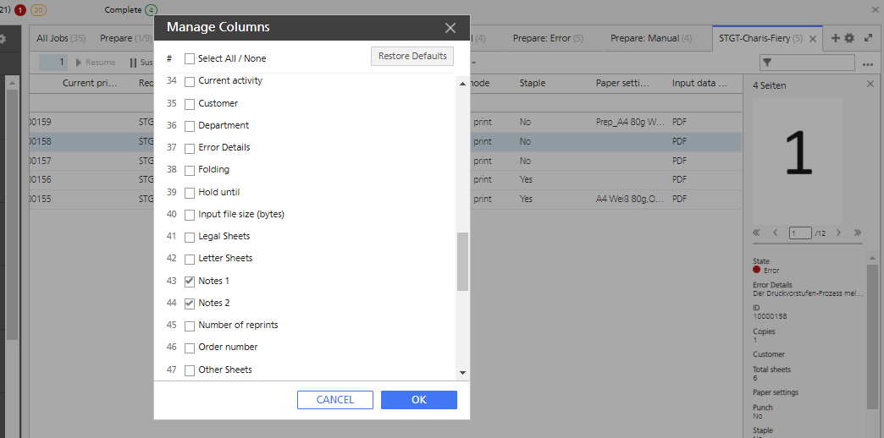Close the Manage Columns dialog
This screenshot has height=438, width=884.
click(x=450, y=28)
